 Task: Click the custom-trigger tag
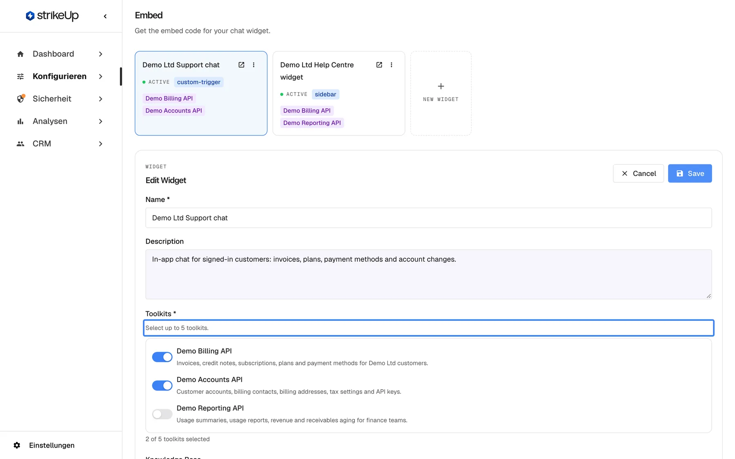click(198, 82)
